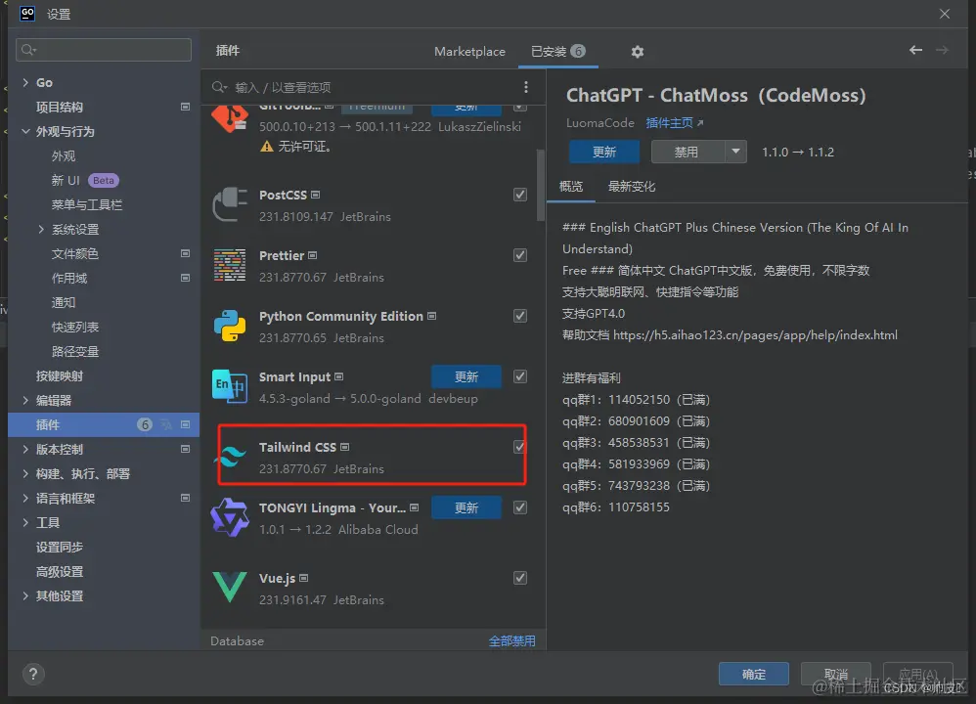Screen dimensions: 976x704
Task: Click the Prettier plugin icon
Action: click(x=229, y=266)
